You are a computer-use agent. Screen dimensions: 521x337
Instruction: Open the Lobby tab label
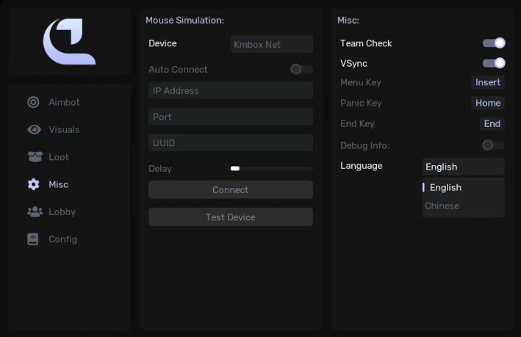click(x=62, y=212)
